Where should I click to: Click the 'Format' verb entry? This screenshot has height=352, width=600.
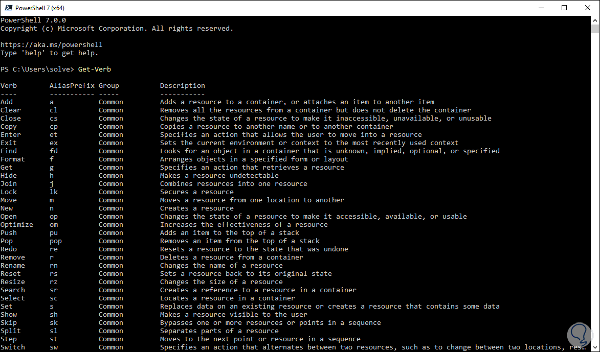pos(13,159)
